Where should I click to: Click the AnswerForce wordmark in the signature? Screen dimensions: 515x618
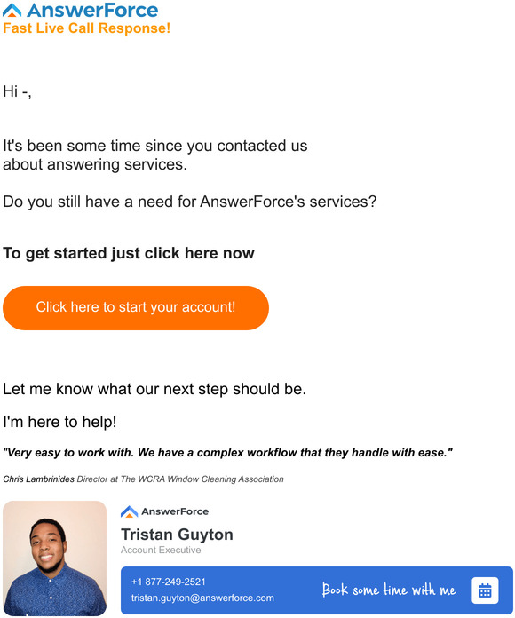click(175, 511)
